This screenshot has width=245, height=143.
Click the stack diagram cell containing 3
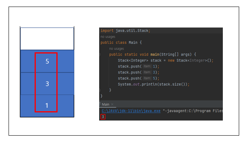tap(47, 84)
